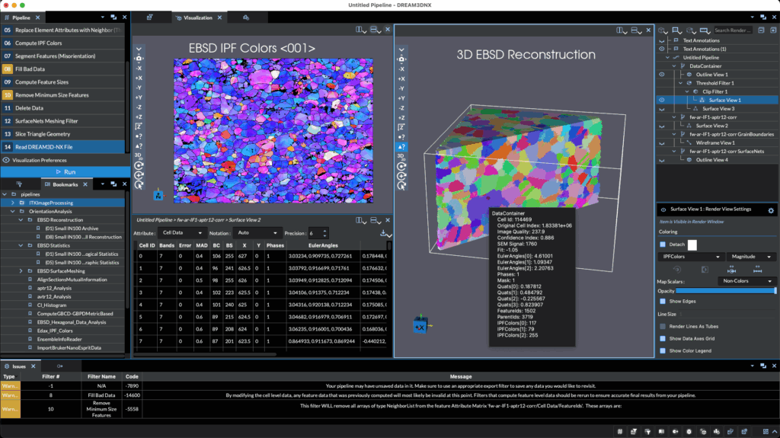
Task: Click the reset camera icon in the 3D EBSD Reconstruction view
Action: 401,166
